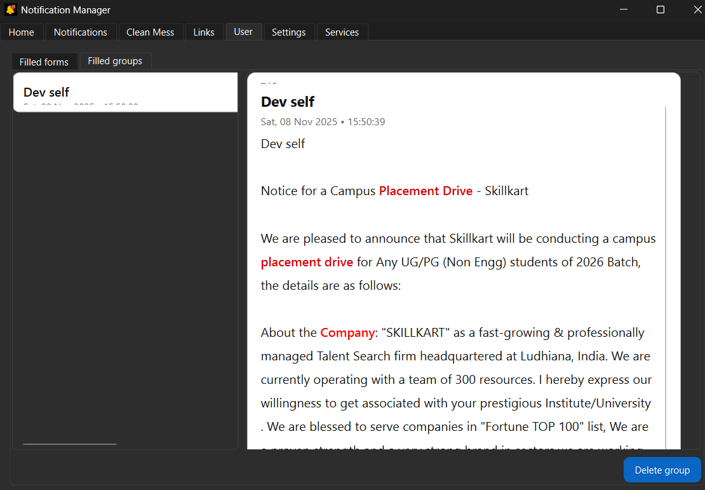Click the Delete group button
705x490 pixels.
662,470
